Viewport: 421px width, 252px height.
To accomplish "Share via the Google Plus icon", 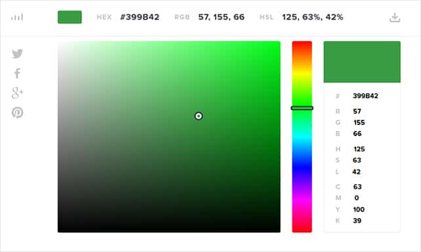I will (18, 93).
